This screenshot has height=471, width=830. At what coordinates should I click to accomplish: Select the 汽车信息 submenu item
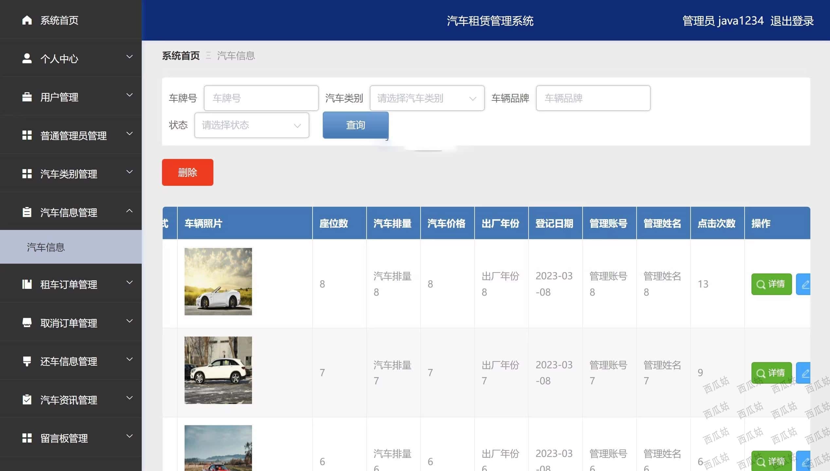click(71, 247)
